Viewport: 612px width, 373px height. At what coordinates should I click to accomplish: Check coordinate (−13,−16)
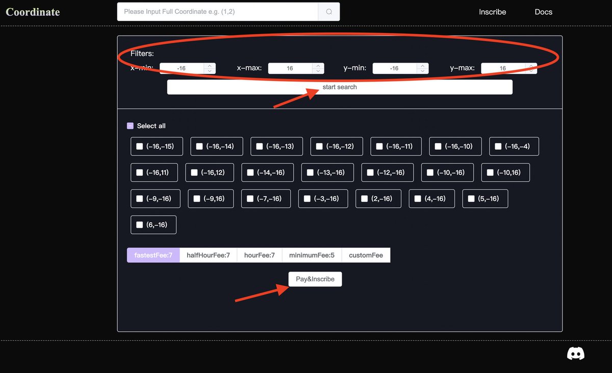311,173
